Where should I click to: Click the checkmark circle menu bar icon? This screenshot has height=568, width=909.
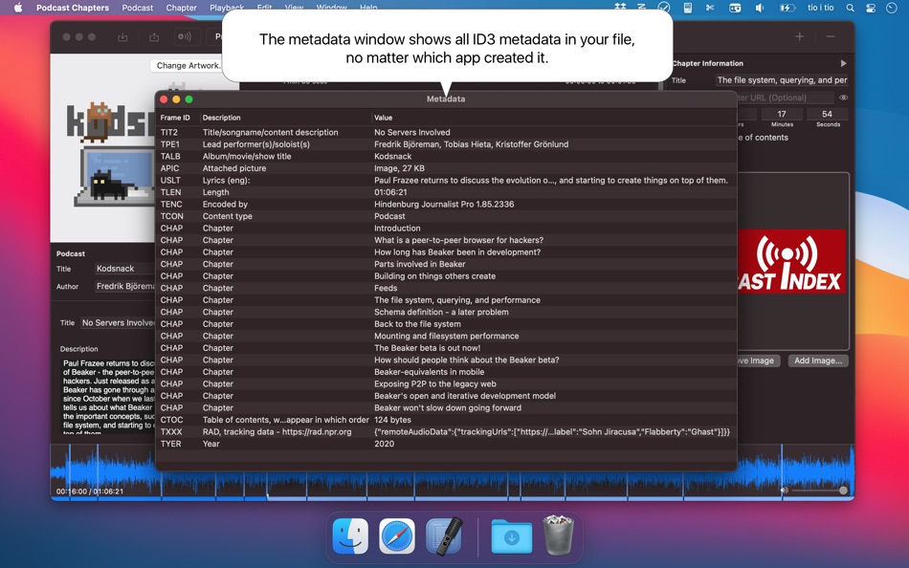[x=664, y=8]
